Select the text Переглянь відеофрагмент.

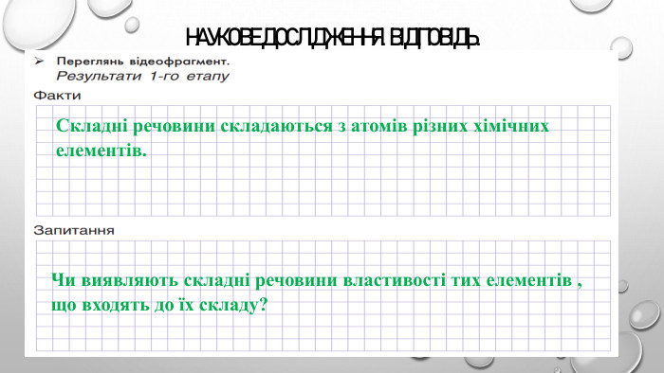coord(143,62)
